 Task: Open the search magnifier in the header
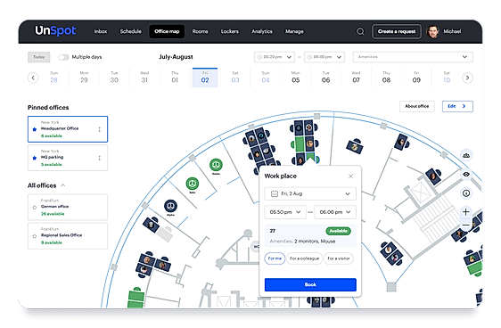[x=360, y=31]
